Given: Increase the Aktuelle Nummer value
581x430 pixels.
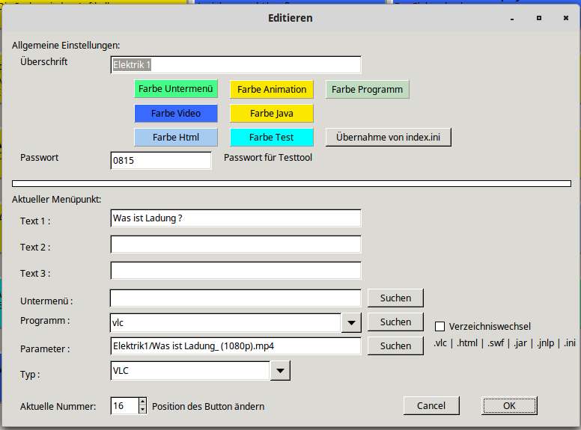Looking at the screenshot, I should tap(143, 402).
